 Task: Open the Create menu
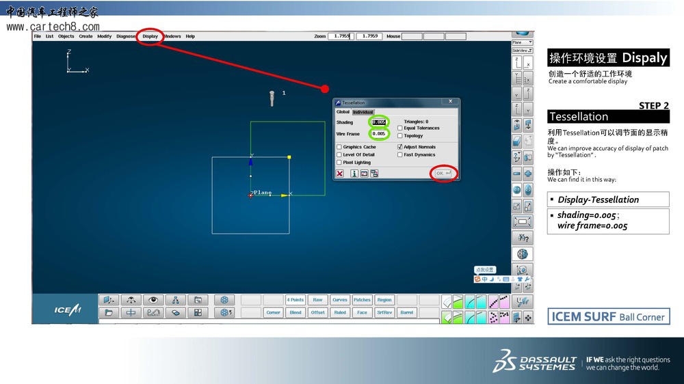click(85, 36)
